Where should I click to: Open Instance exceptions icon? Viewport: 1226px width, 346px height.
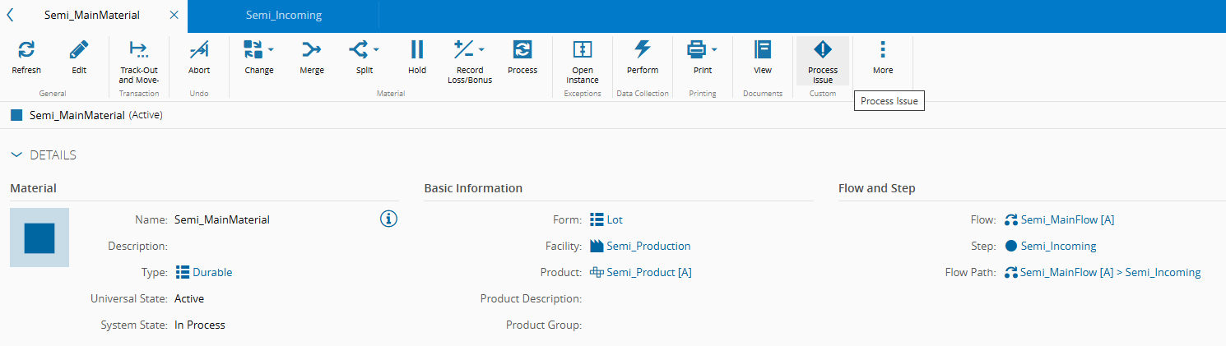tap(583, 50)
